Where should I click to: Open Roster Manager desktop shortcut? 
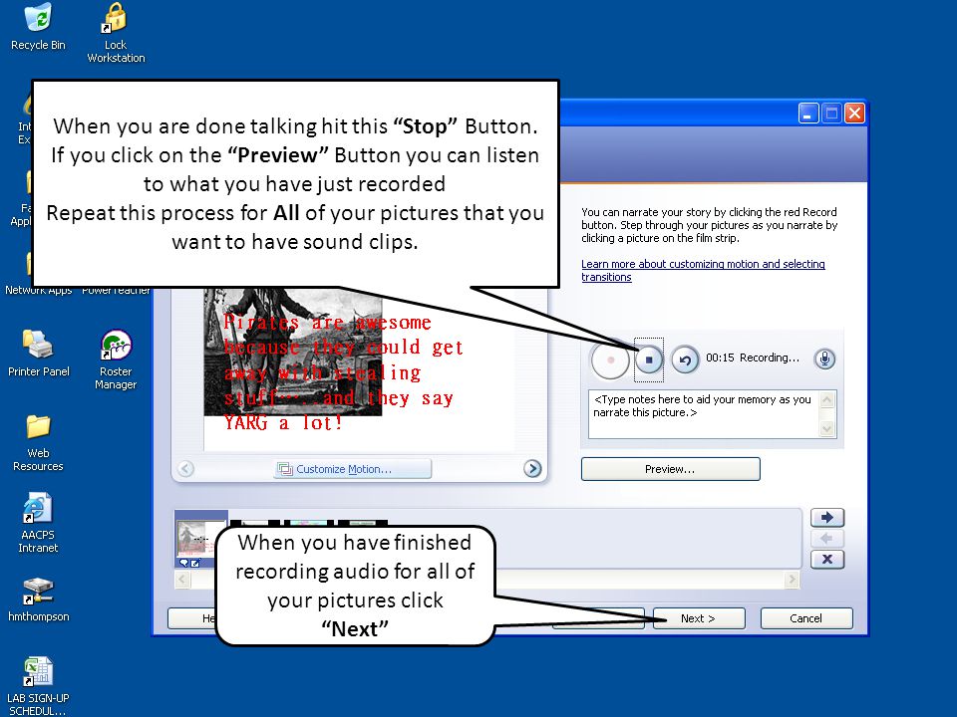pyautogui.click(x=116, y=359)
